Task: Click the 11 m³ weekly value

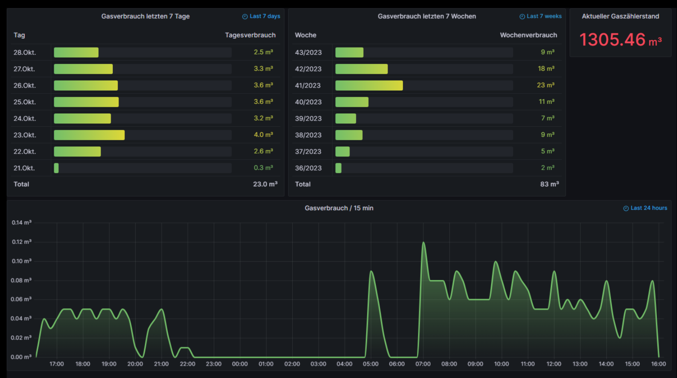Action: (x=547, y=101)
